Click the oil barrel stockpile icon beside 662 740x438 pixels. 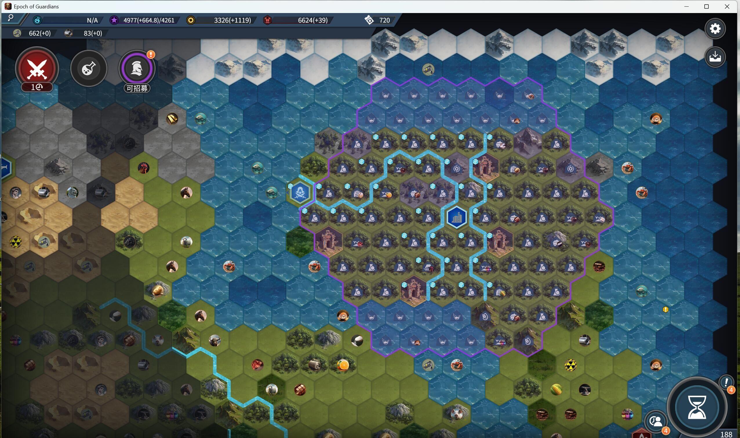(x=17, y=33)
